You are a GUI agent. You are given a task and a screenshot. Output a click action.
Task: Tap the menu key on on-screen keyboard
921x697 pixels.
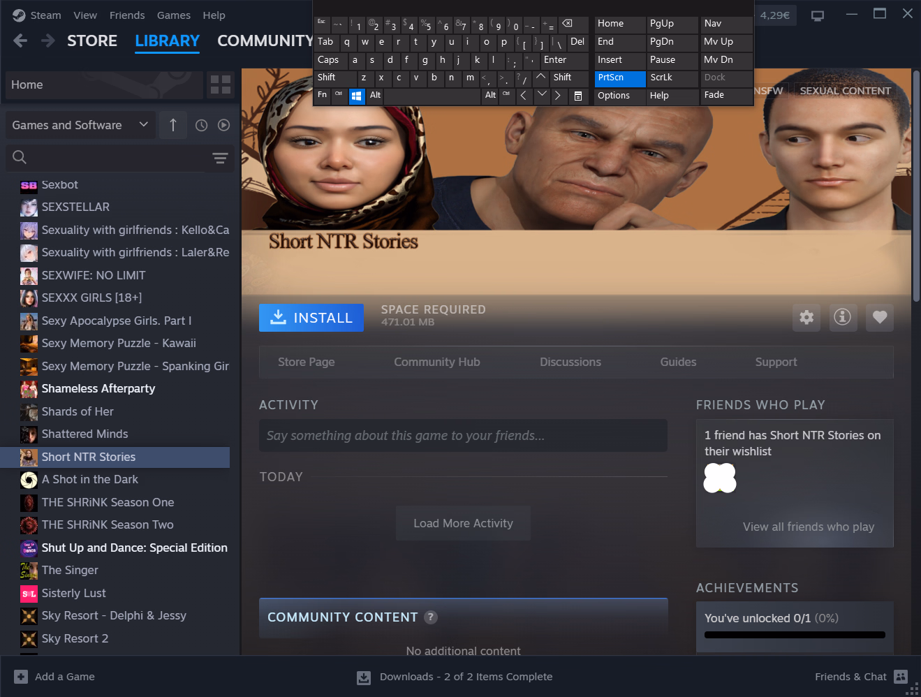[578, 96]
